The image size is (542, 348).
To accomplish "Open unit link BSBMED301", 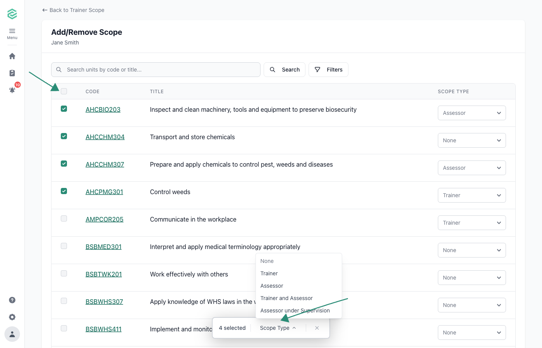I will [103, 247].
